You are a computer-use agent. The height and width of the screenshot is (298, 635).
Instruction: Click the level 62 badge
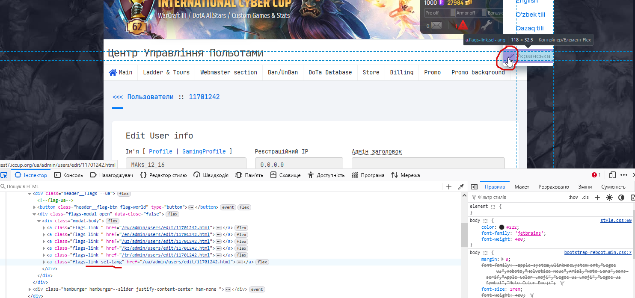click(x=137, y=27)
